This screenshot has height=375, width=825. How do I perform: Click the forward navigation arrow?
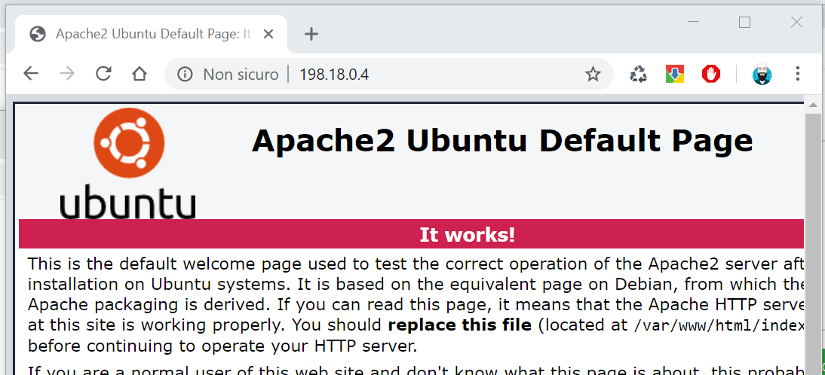tap(67, 74)
